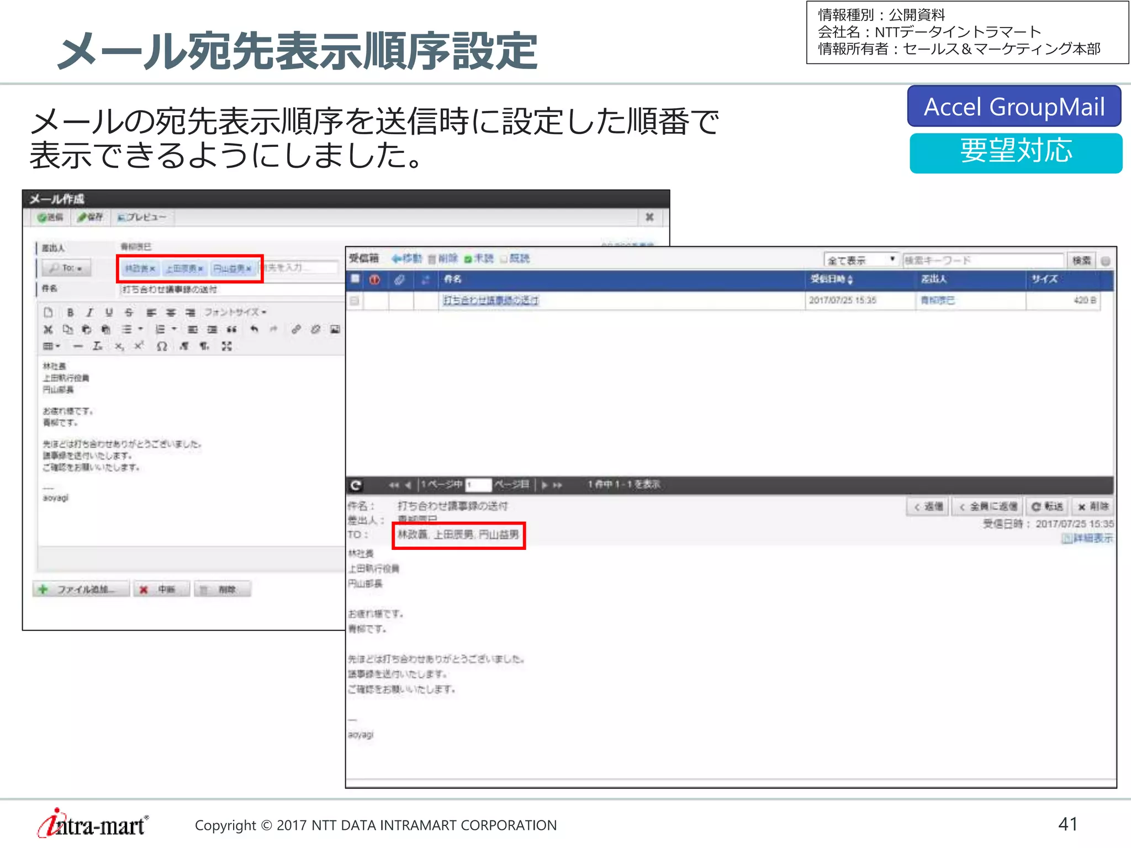Click the insert link chain icon
The height and width of the screenshot is (848, 1131).
click(x=296, y=330)
